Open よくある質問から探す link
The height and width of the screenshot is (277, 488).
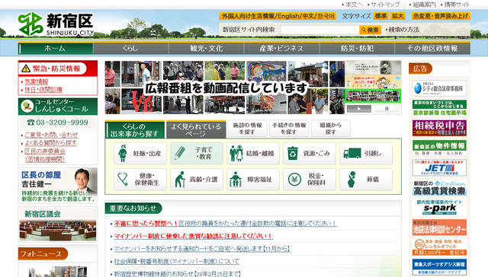(x=50, y=143)
